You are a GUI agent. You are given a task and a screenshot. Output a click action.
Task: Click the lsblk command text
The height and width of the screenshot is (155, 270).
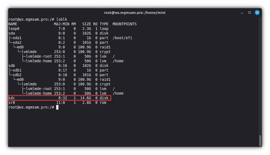point(62,19)
